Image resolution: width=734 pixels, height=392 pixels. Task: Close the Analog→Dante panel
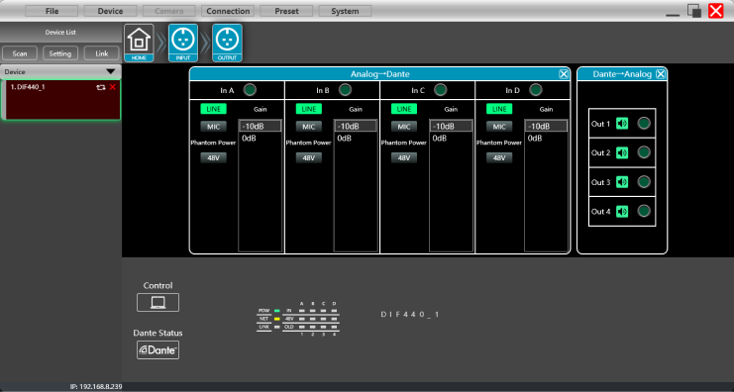564,74
